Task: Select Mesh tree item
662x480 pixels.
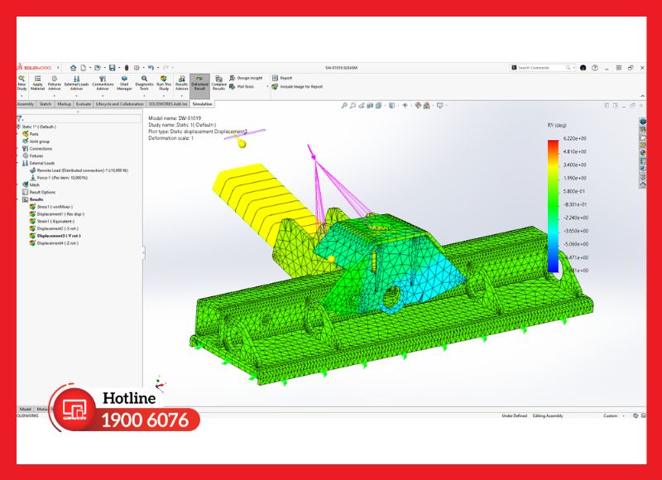Action: coord(31,185)
